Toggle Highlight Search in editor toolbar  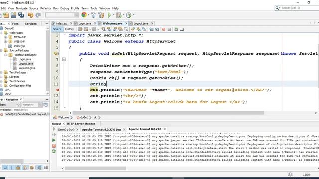pyautogui.click(x=120, y=30)
